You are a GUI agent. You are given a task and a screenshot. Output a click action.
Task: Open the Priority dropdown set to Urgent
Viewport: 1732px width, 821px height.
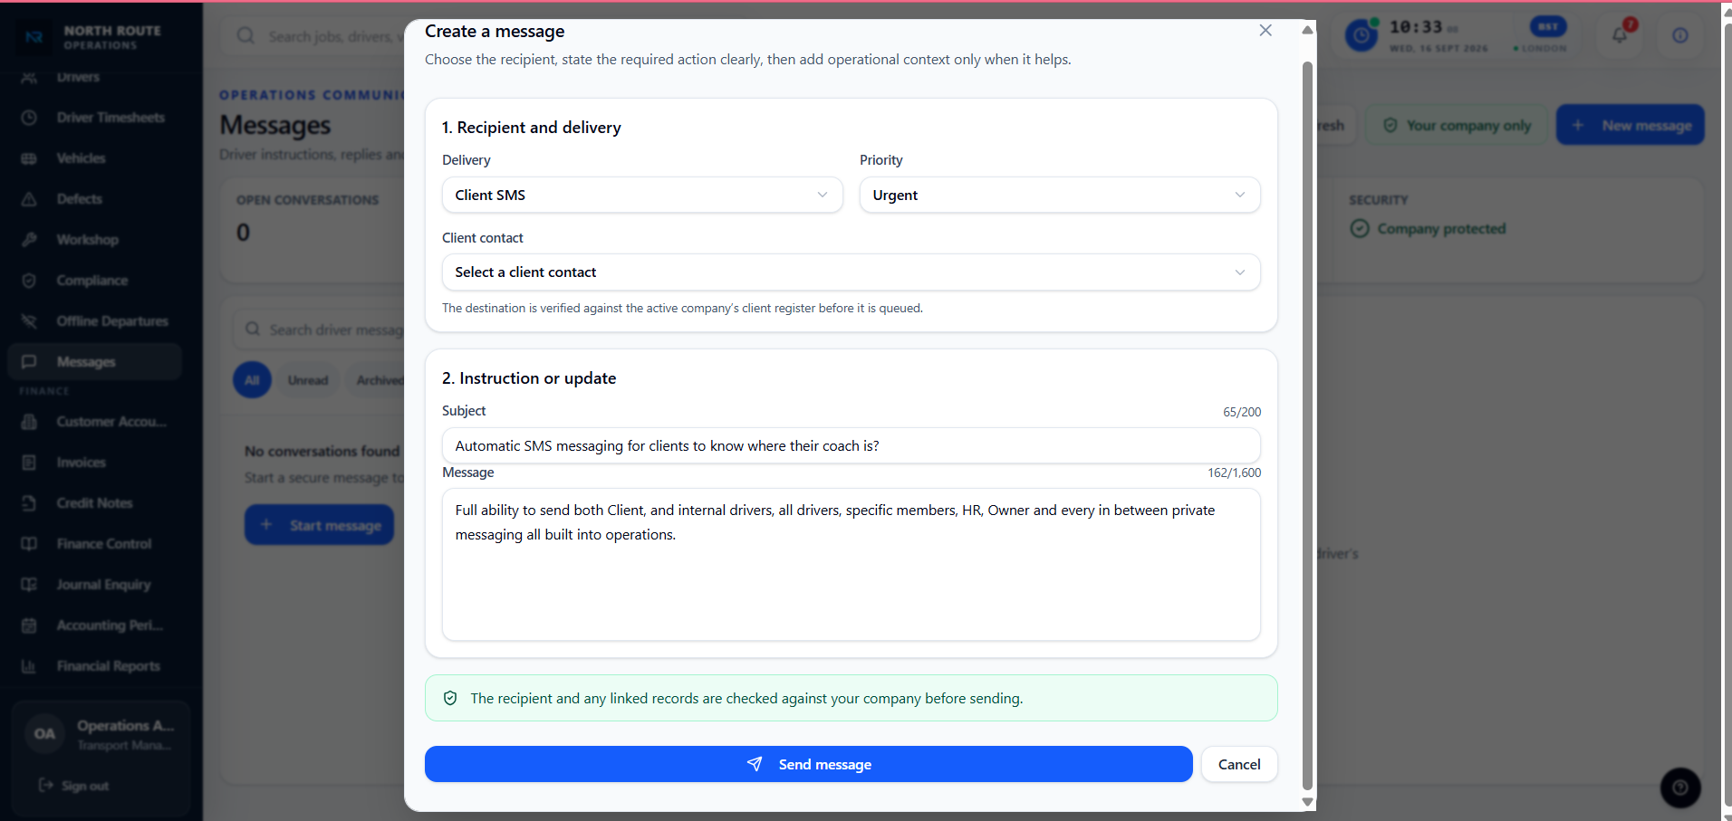(1060, 195)
